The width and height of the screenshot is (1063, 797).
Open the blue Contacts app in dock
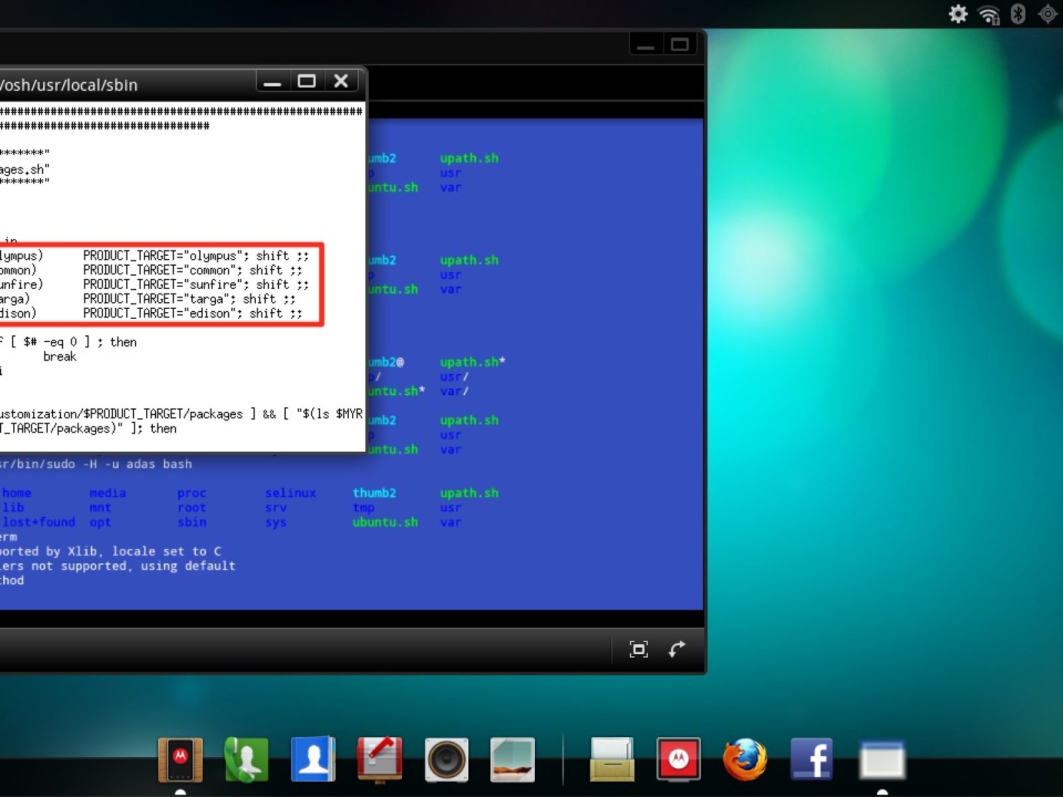click(313, 759)
